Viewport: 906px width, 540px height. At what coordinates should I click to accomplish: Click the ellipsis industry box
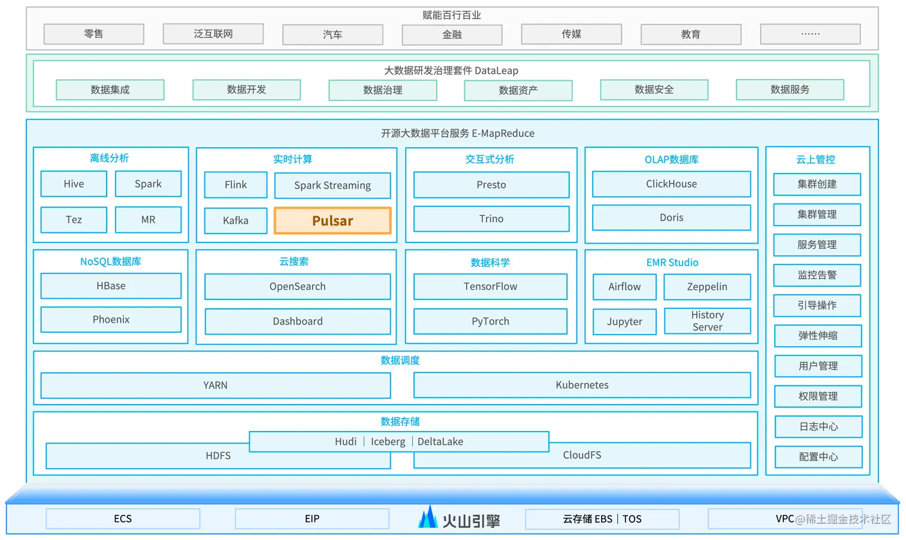click(810, 34)
